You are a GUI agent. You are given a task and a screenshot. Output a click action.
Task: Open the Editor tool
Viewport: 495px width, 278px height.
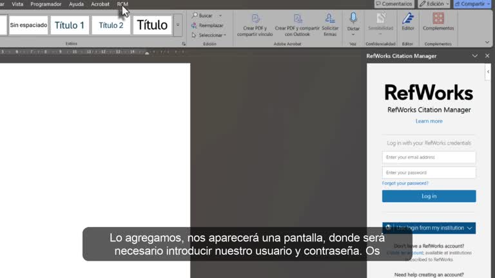(408, 22)
